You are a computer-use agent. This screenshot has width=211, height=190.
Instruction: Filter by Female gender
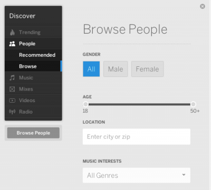147,69
